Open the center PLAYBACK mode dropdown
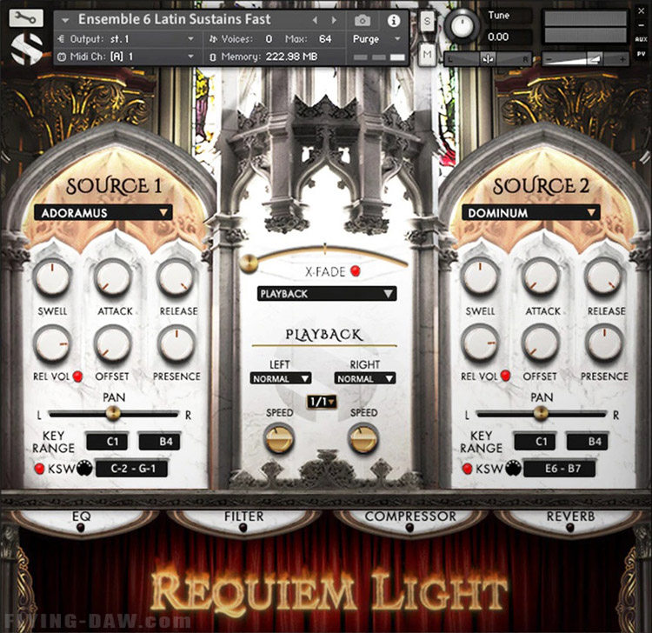652x633 pixels. 327,294
